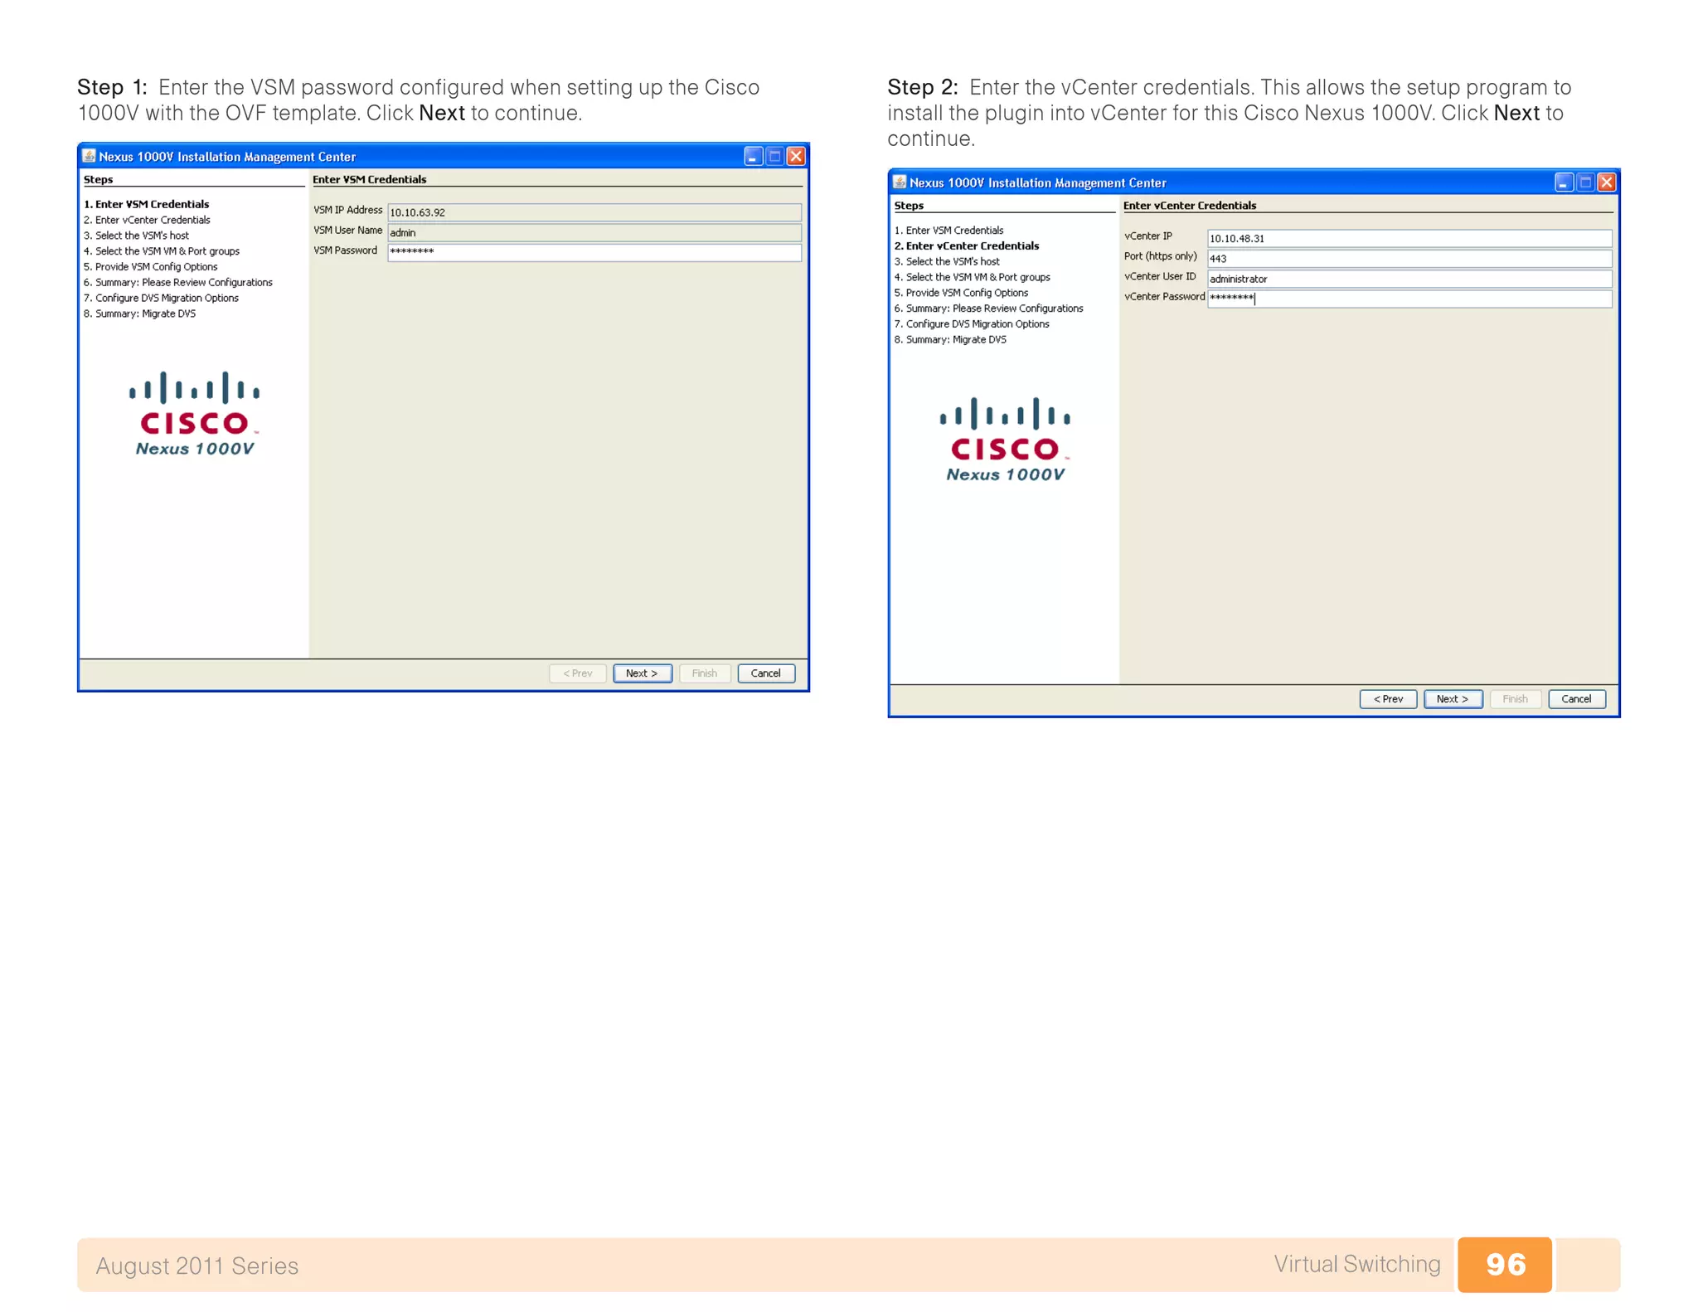Focus the VSM Password field
1698x1312 pixels.
(594, 251)
